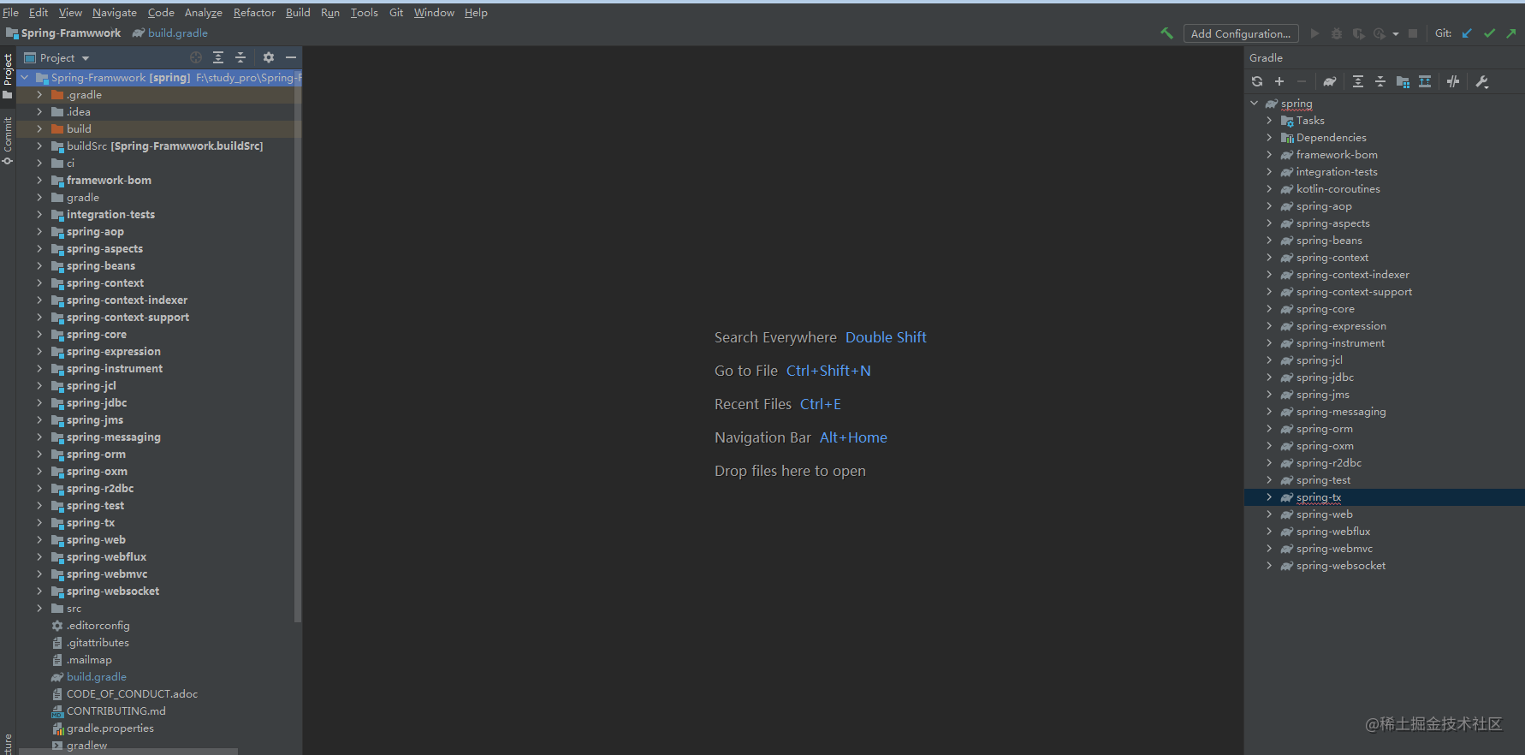The height and width of the screenshot is (755, 1525).
Task: Expand the src folder in Project tree
Action: pyautogui.click(x=39, y=608)
